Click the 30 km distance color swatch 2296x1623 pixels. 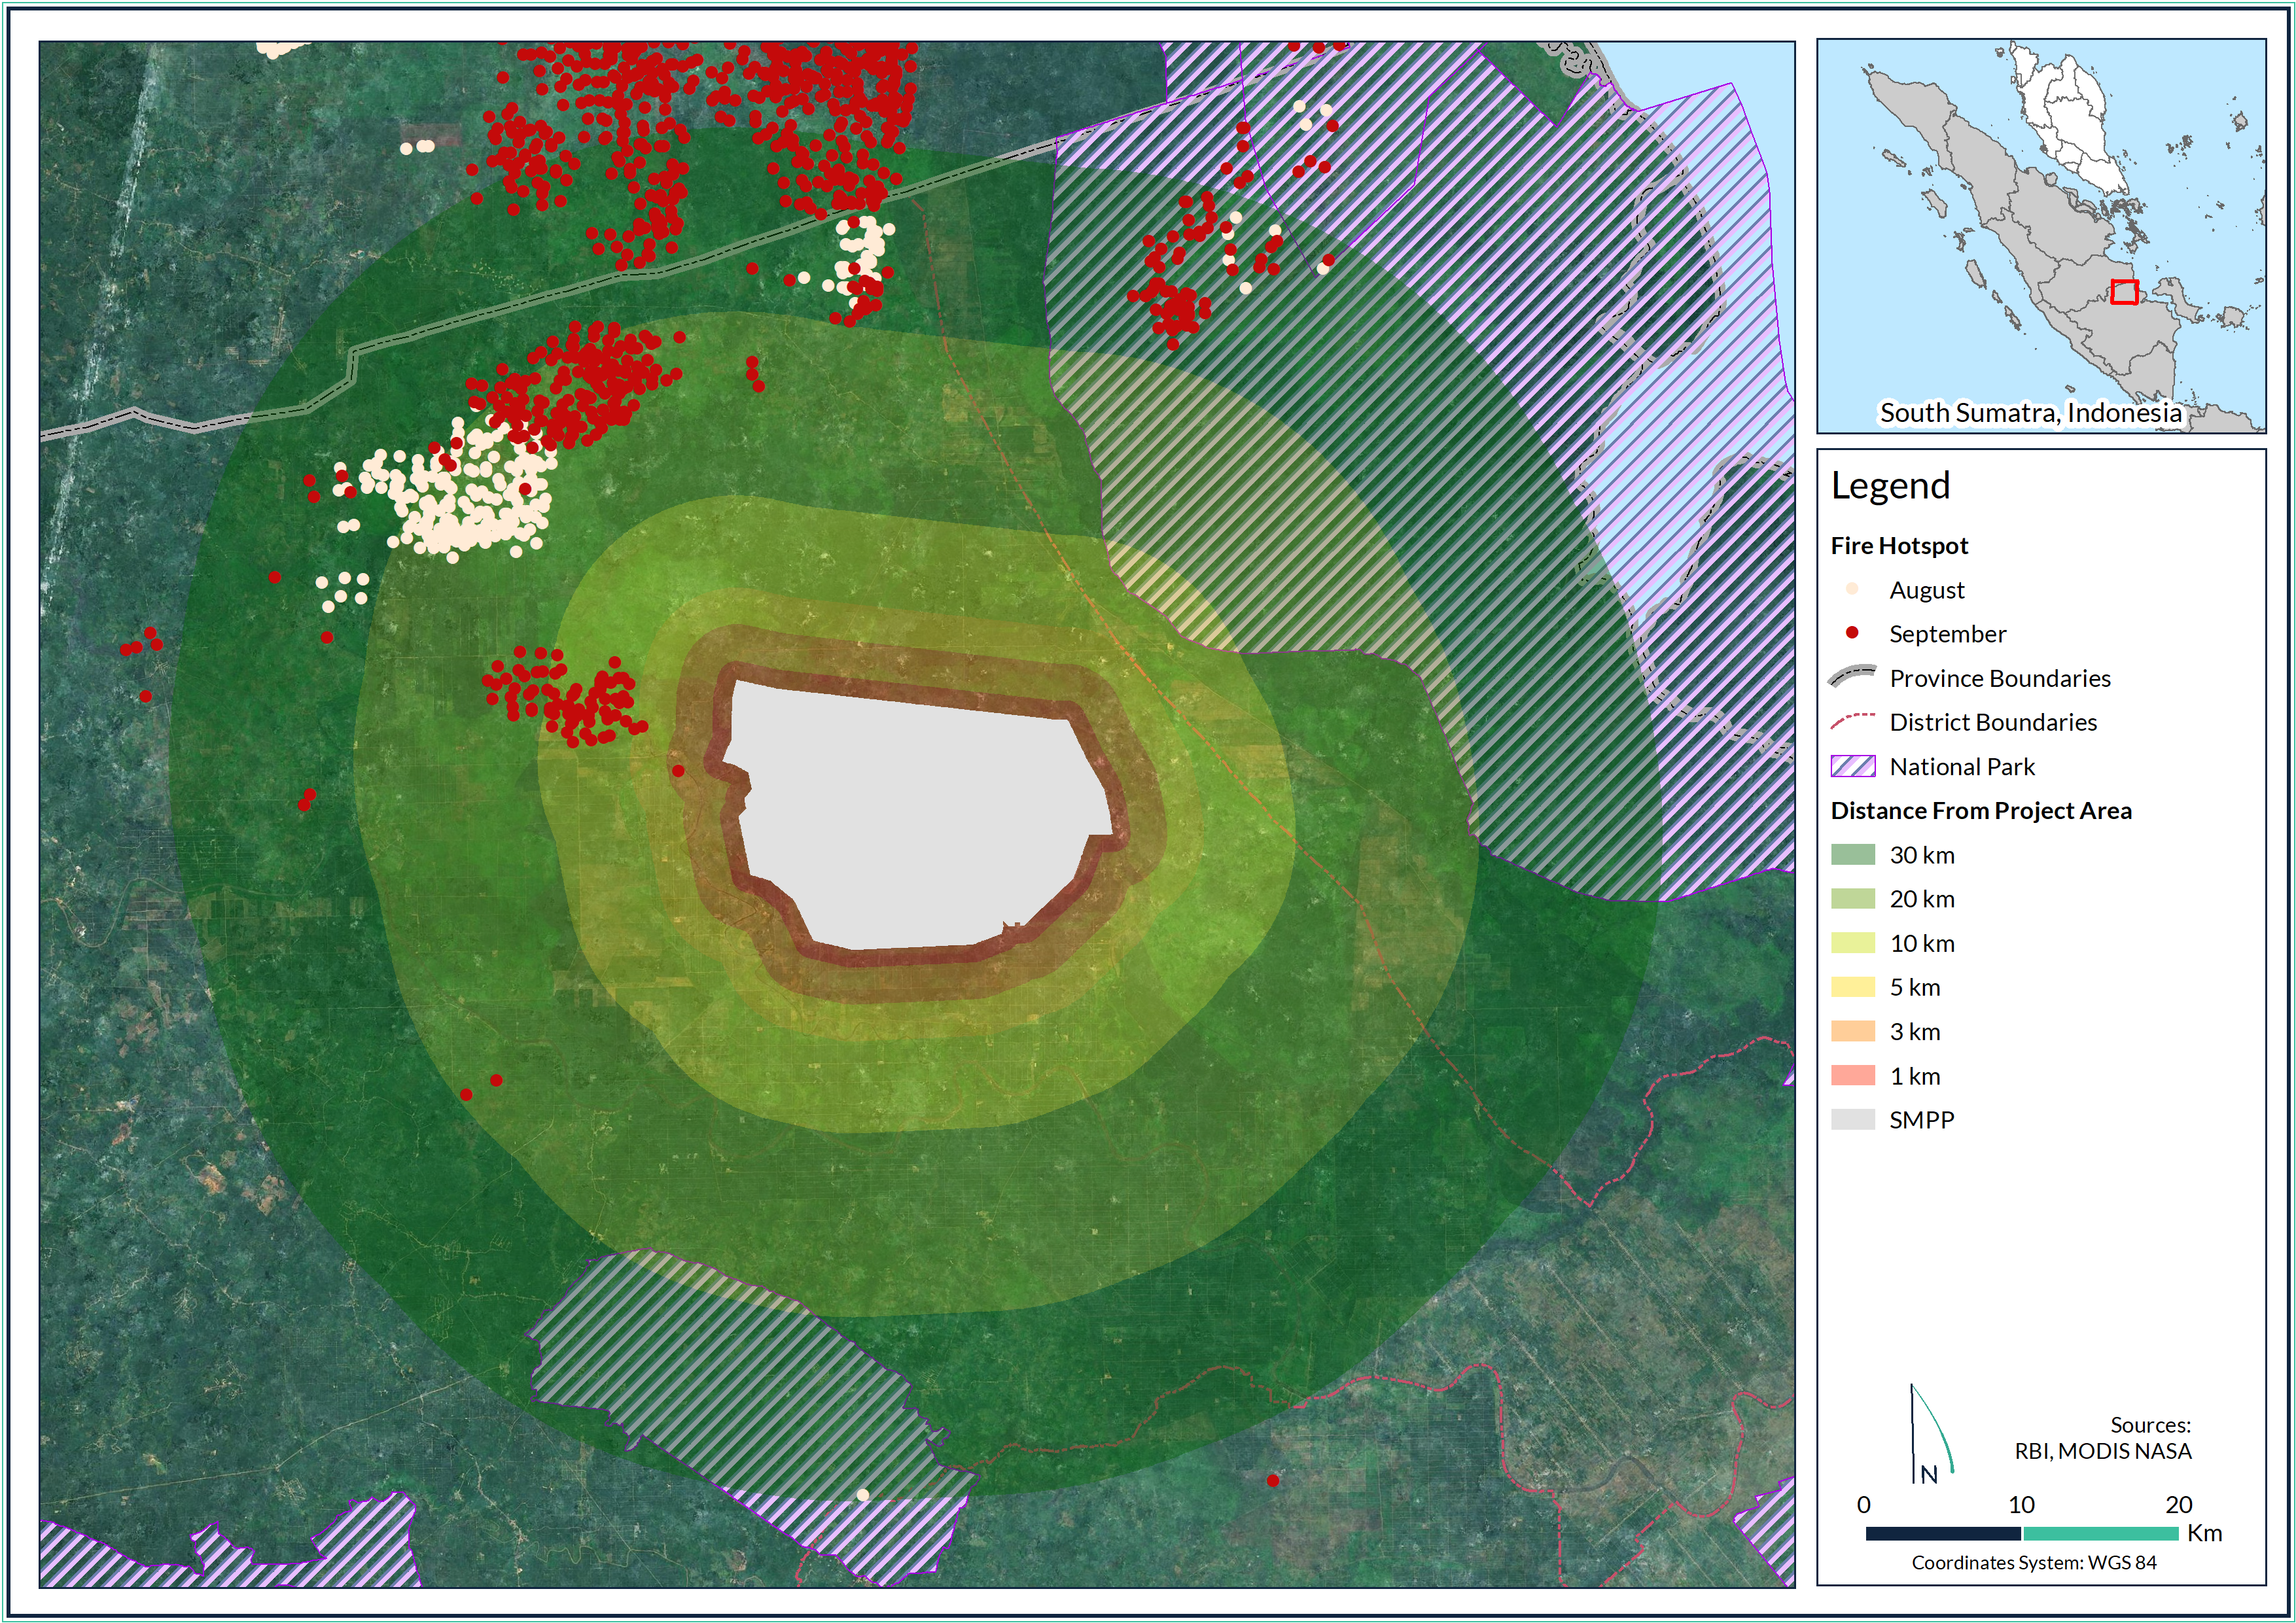[1852, 854]
